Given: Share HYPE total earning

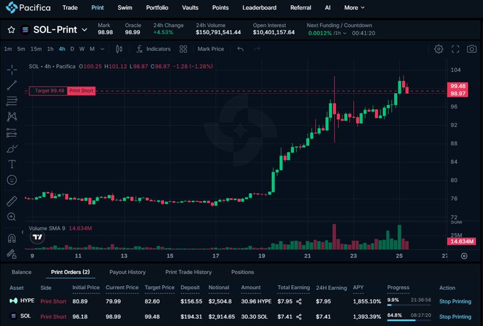Looking at the screenshot, I should click(x=299, y=301).
